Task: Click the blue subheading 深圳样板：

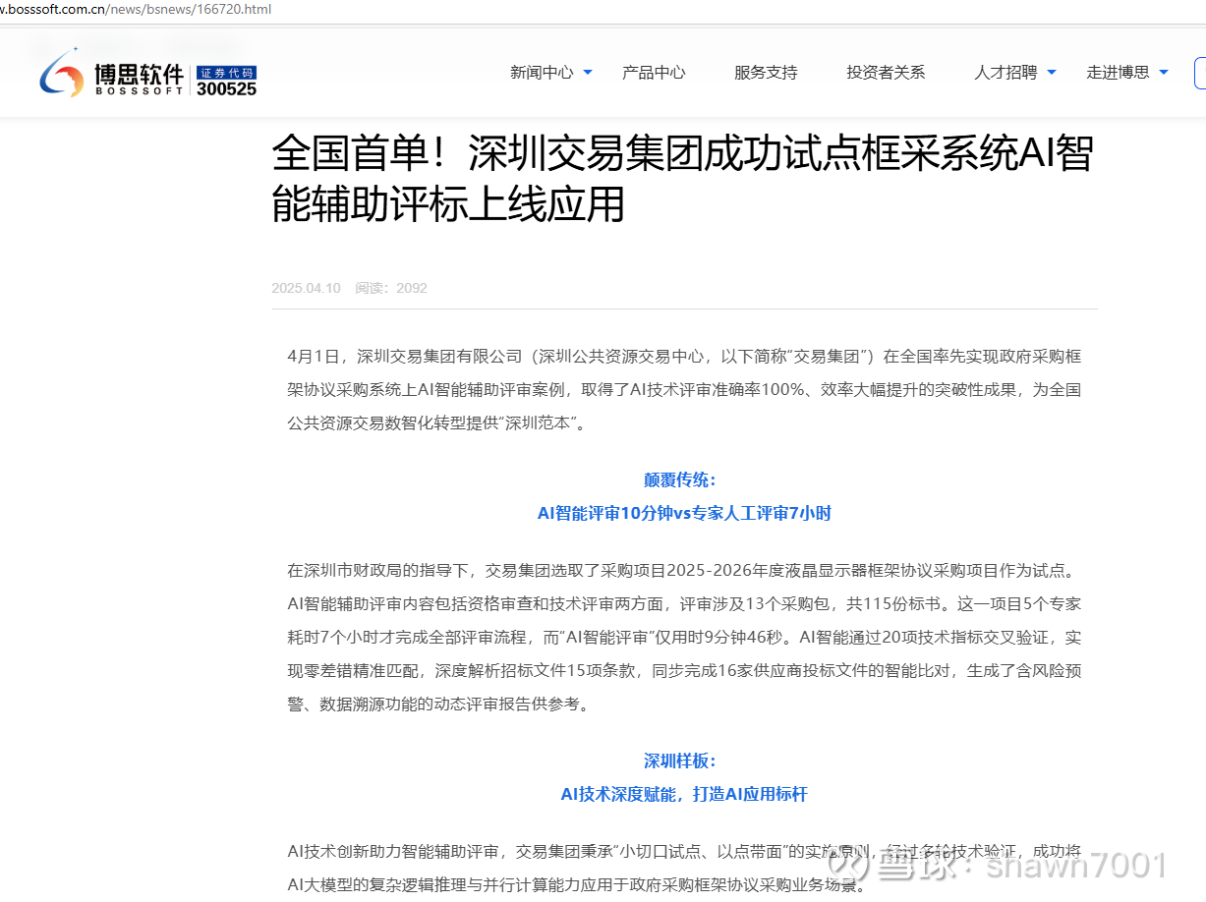Action: click(x=680, y=761)
